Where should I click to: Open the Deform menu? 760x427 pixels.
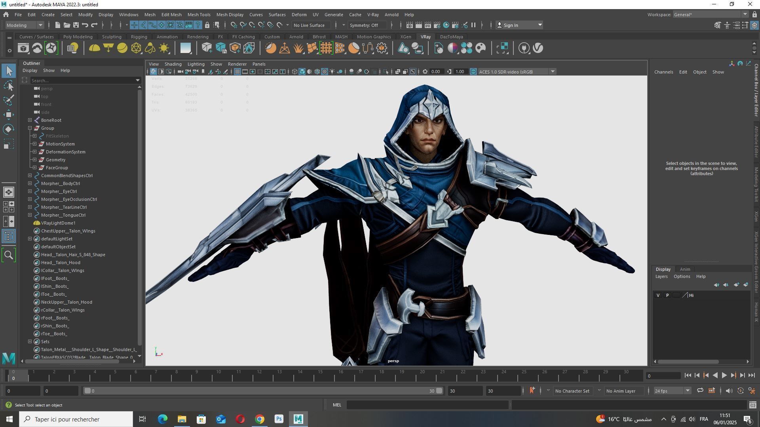(299, 15)
